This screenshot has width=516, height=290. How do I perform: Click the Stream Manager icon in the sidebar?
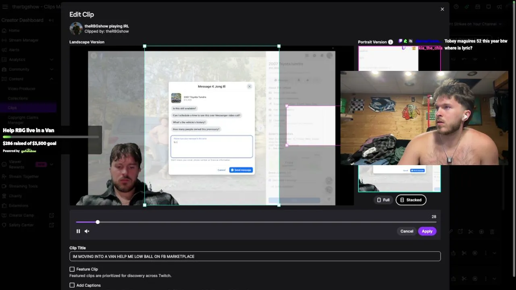4,40
